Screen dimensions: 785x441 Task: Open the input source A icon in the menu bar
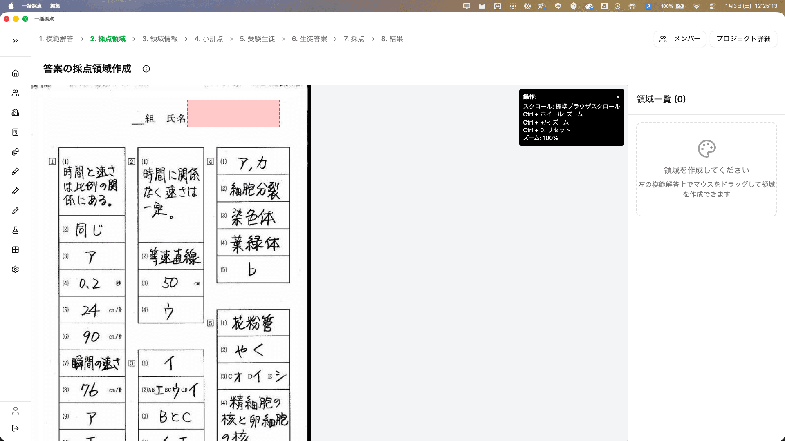coord(648,6)
